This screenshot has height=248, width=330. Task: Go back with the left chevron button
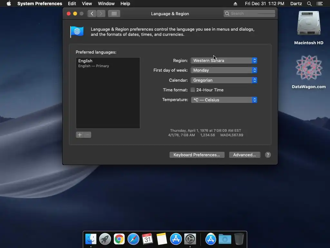[x=92, y=14]
